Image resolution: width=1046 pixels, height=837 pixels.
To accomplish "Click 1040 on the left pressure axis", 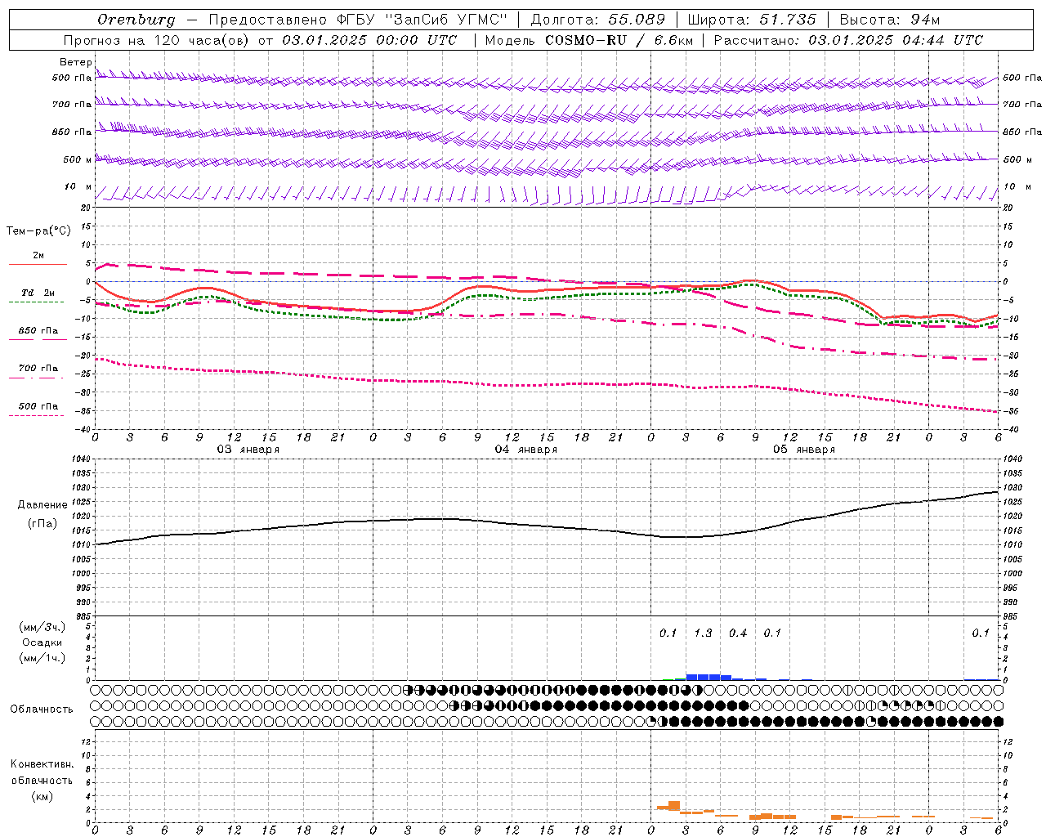I will tap(80, 459).
